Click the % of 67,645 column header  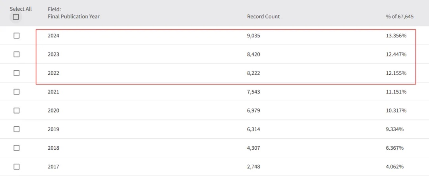[x=400, y=17]
